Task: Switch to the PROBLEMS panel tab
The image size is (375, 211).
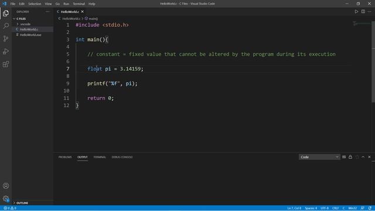Action: click(x=65, y=157)
